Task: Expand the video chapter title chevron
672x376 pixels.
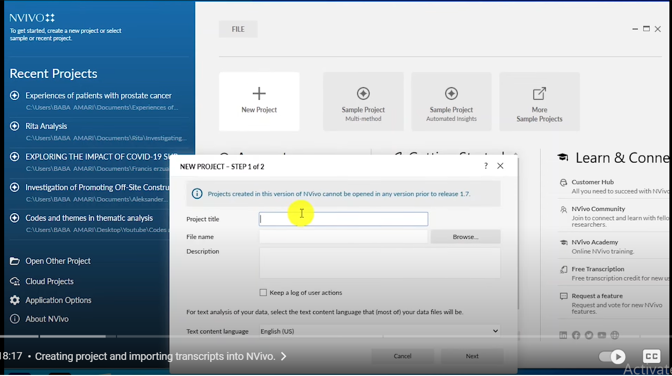Action: pos(283,357)
